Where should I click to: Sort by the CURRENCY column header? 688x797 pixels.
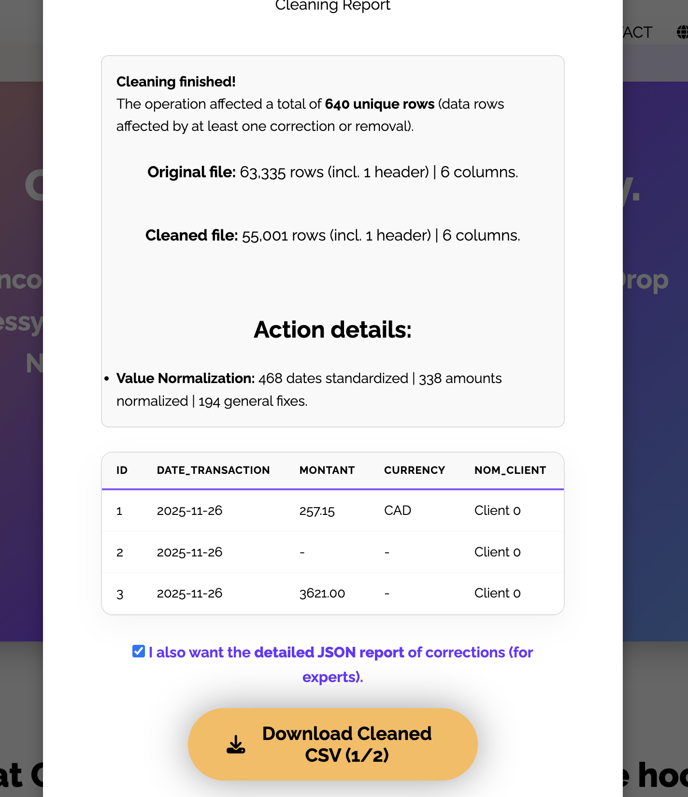coord(415,470)
